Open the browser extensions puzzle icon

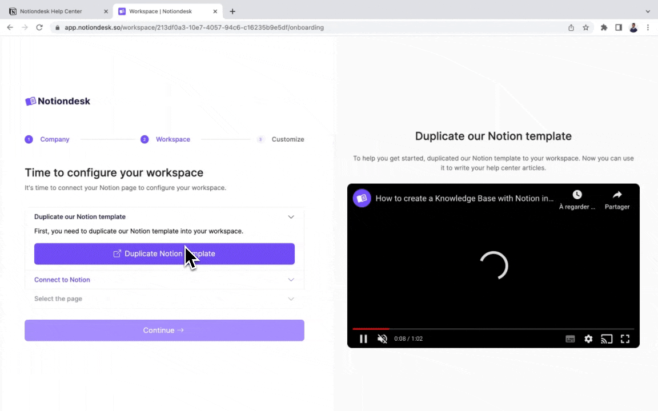click(x=604, y=27)
